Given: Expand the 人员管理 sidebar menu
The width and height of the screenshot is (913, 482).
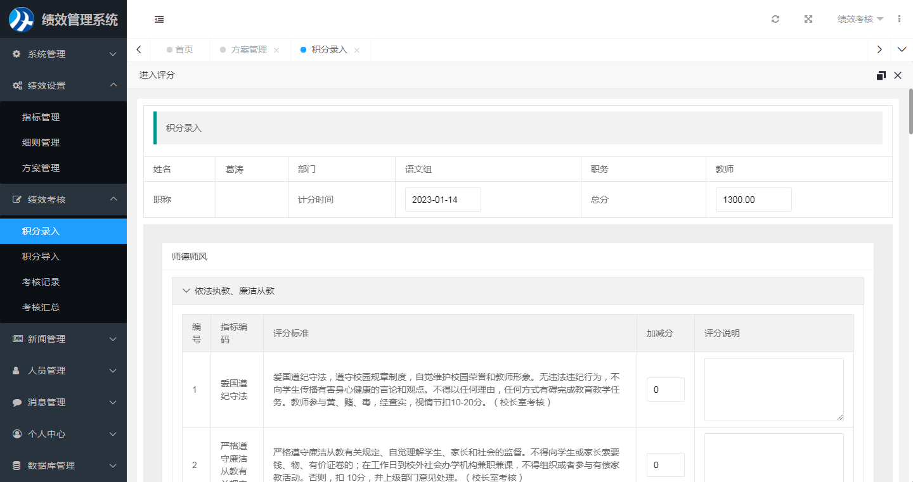Looking at the screenshot, I should click(x=63, y=371).
